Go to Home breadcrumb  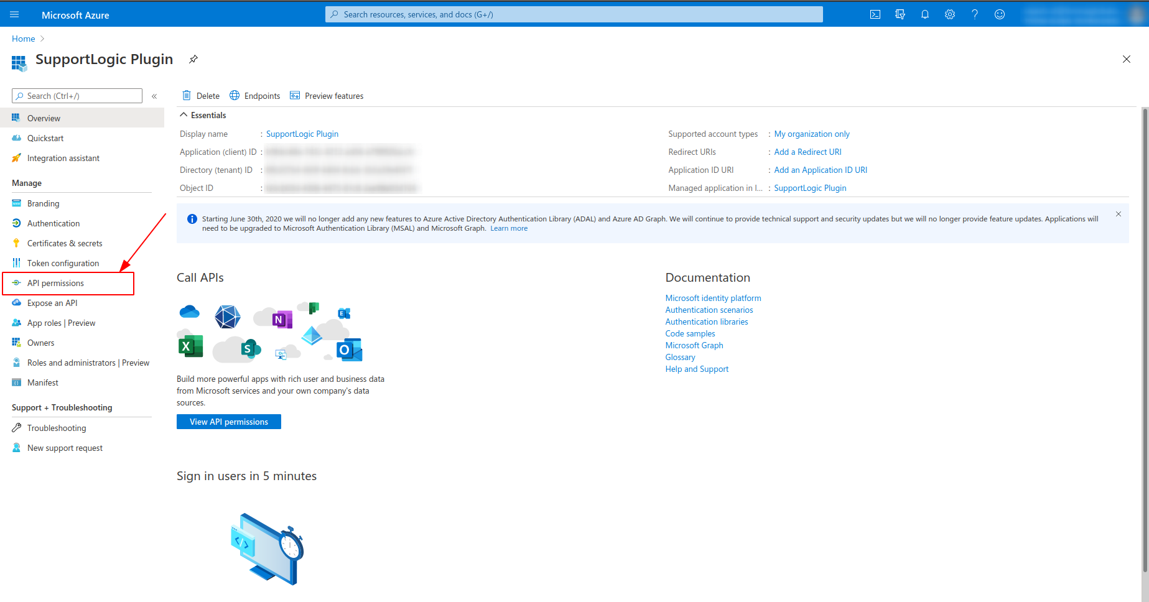pos(24,39)
